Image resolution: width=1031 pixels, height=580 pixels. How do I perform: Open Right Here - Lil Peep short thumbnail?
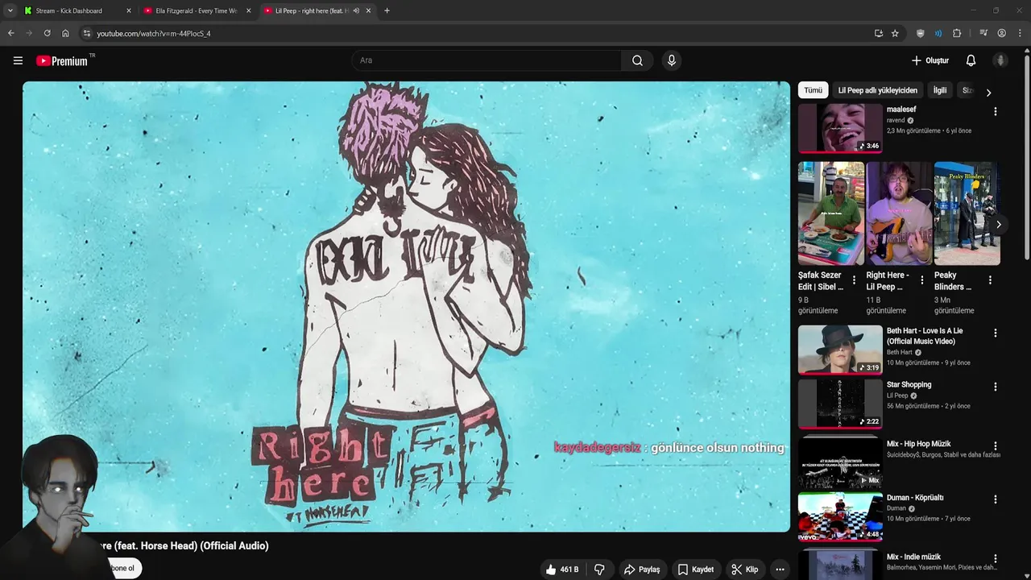tap(899, 213)
